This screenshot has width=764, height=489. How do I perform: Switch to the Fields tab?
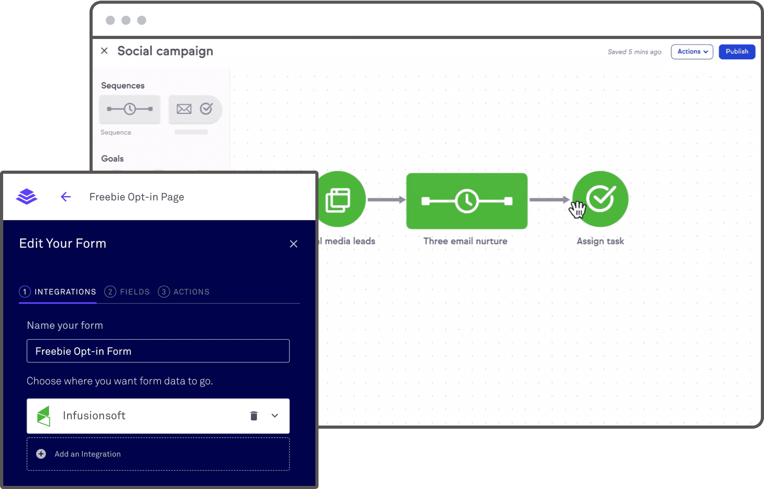pos(127,292)
